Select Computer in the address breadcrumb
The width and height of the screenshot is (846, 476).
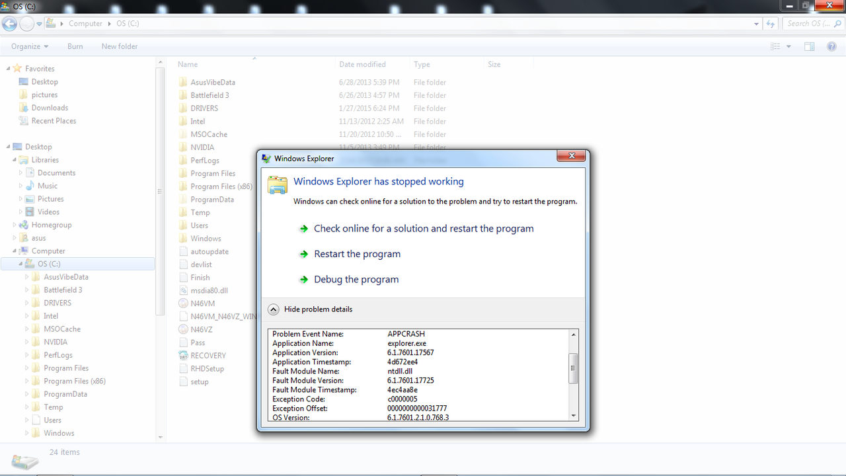[85, 23]
